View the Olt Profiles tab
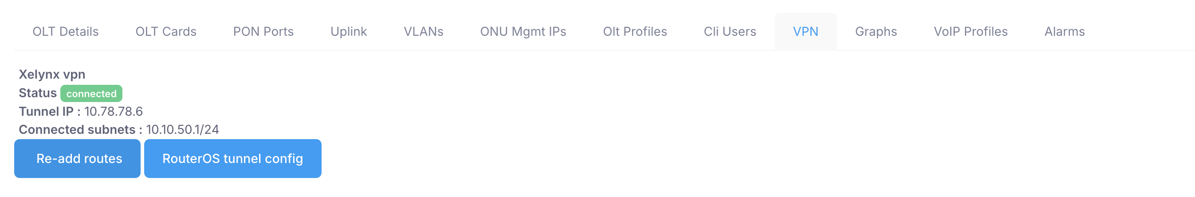Viewport: 1195px width, 197px height. [635, 31]
